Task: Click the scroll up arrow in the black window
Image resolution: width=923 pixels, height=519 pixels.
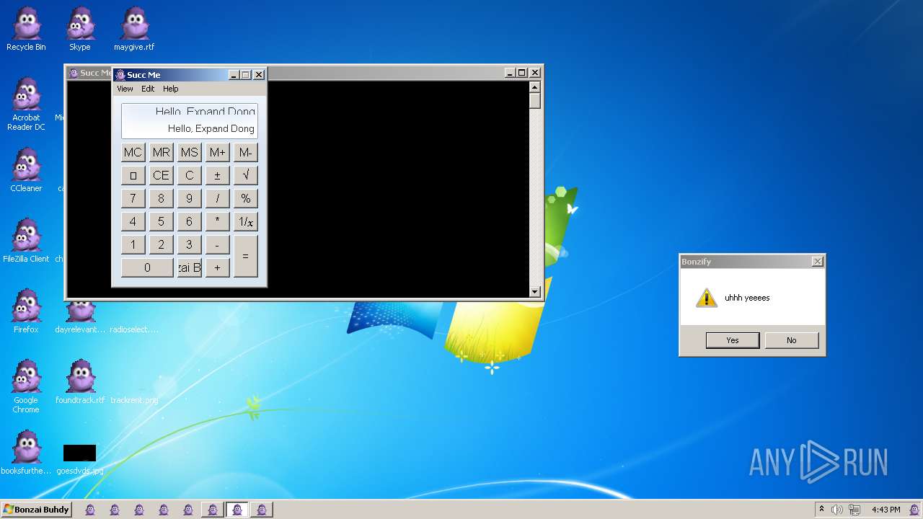Action: click(x=534, y=86)
